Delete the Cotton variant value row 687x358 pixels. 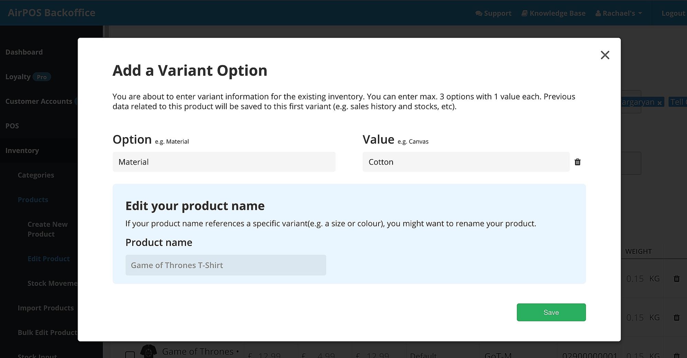point(577,162)
